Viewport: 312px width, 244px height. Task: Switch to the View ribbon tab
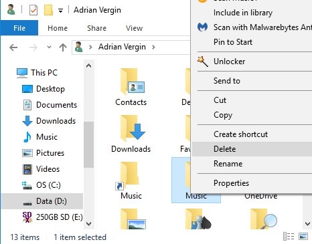point(134,28)
